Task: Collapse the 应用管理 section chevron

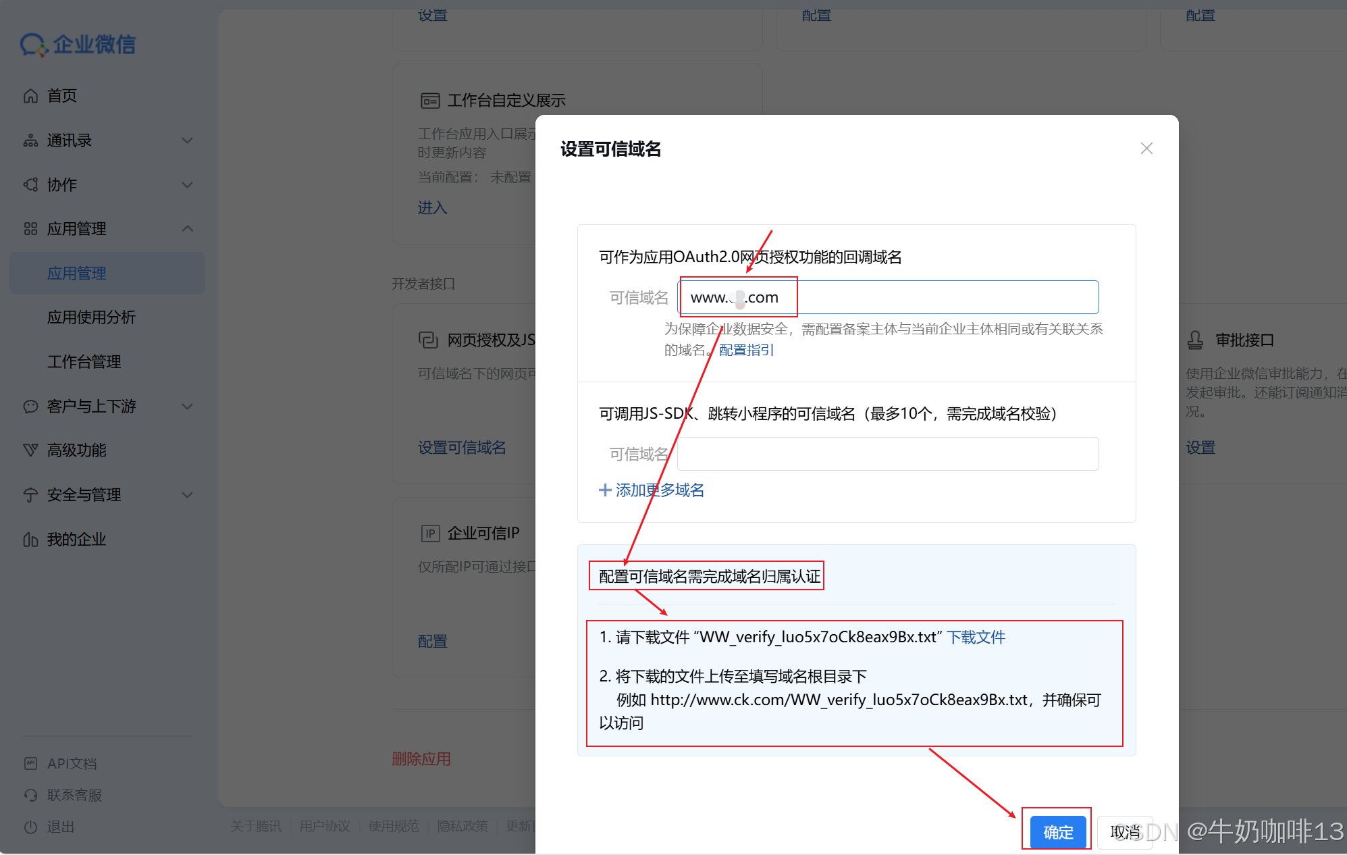Action: pyautogui.click(x=188, y=229)
